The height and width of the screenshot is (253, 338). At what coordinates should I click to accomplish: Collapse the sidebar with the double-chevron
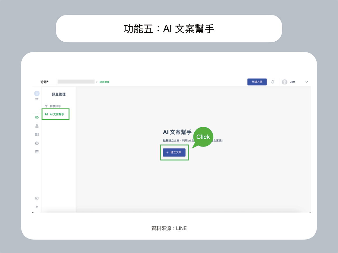click(37, 206)
